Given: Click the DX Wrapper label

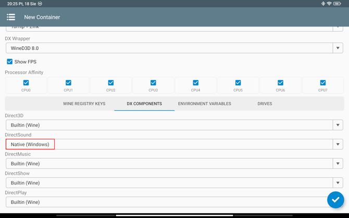Looking at the screenshot, I should 17,39.
